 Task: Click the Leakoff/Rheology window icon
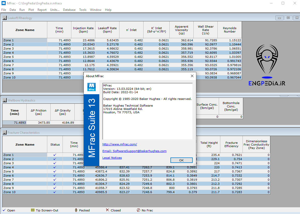[5, 18]
